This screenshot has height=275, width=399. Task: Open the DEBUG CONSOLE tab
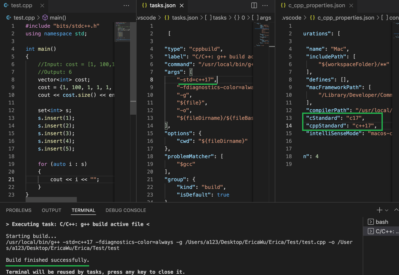(126, 210)
